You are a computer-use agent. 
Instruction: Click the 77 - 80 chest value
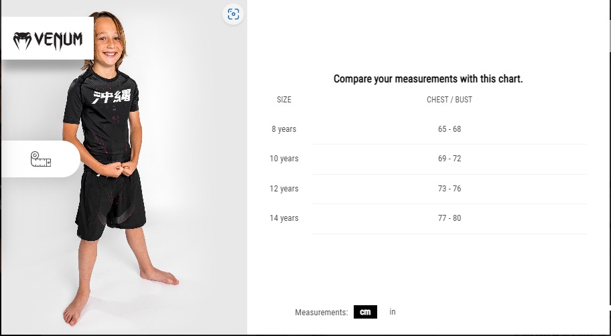coord(450,218)
